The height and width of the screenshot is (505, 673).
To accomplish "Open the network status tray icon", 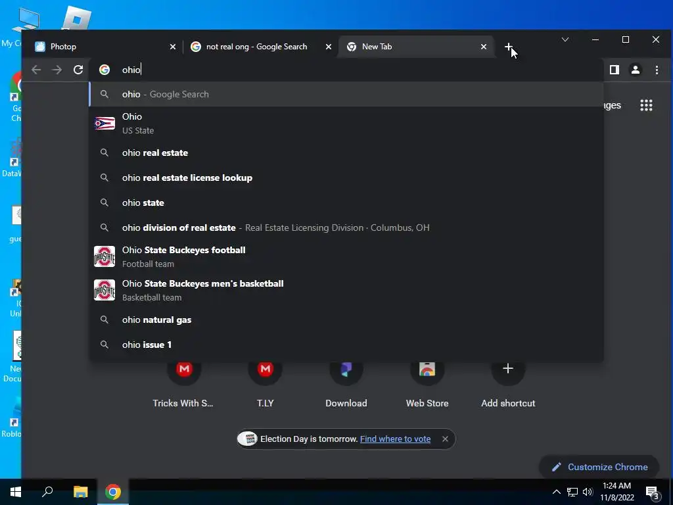I will tap(572, 492).
